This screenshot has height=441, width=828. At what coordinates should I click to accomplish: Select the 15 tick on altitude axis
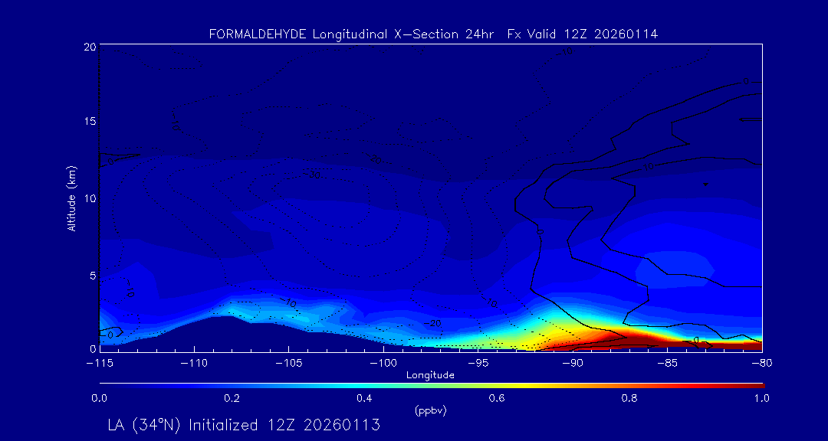(89, 121)
